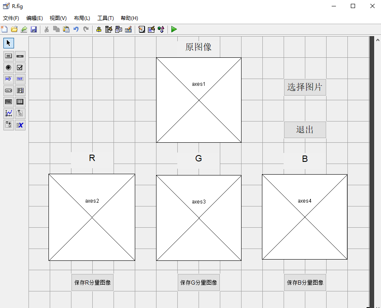Image resolution: width=381 pixels, height=308 pixels.
Task: Select the Static Text tool
Action: (20, 79)
